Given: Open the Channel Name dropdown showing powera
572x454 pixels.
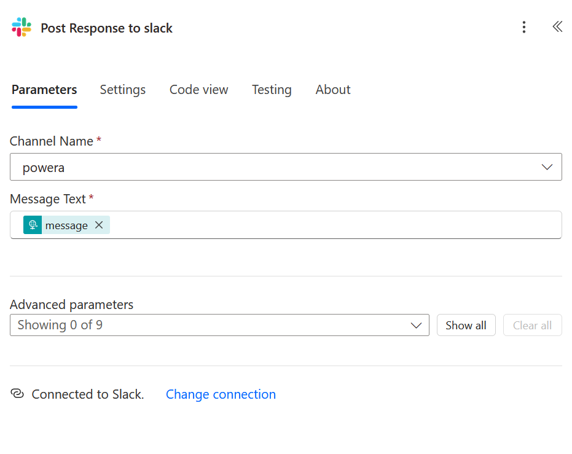Looking at the screenshot, I should pos(276,167).
